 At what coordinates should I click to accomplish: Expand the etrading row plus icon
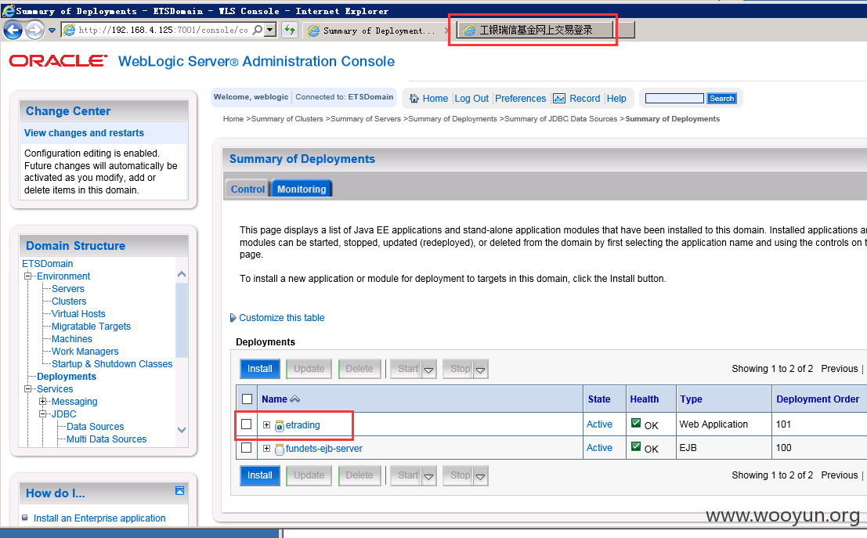tap(266, 424)
